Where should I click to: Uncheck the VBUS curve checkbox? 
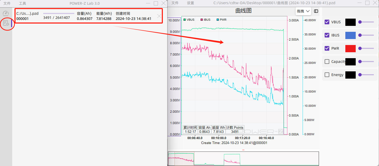pyautogui.click(x=327, y=22)
